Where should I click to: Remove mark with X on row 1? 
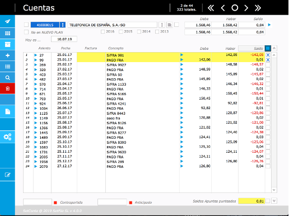click(268, 55)
